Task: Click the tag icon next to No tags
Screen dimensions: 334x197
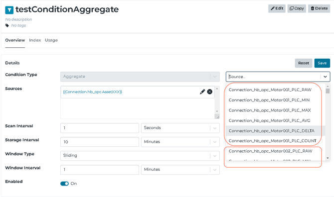Action: coord(7,25)
